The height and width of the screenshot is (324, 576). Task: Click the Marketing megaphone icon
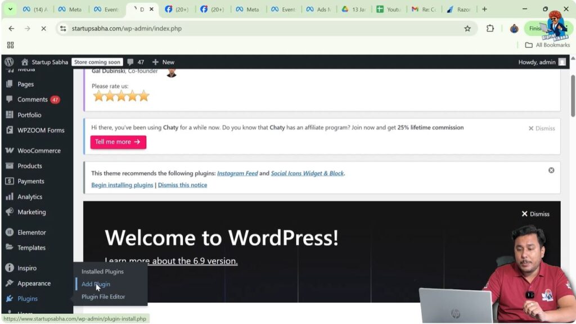pyautogui.click(x=10, y=212)
